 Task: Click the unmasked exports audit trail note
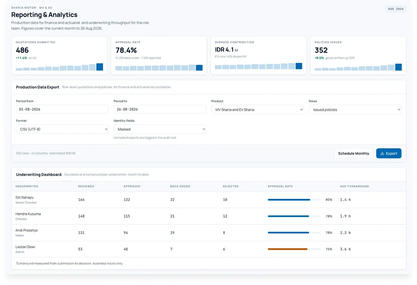[145, 138]
